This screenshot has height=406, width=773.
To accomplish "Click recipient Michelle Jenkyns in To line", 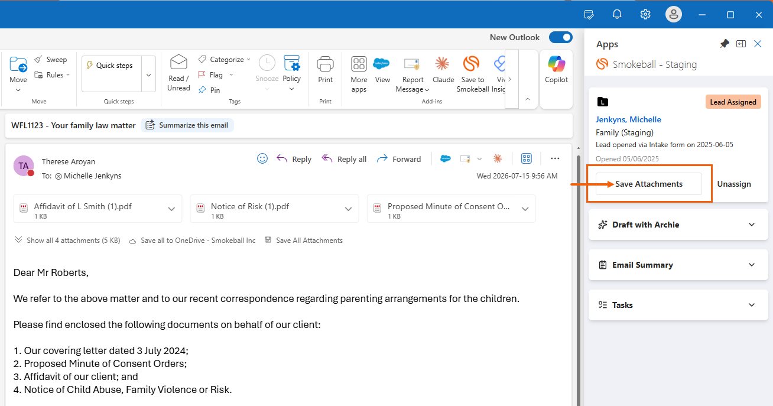I will 92,176.
